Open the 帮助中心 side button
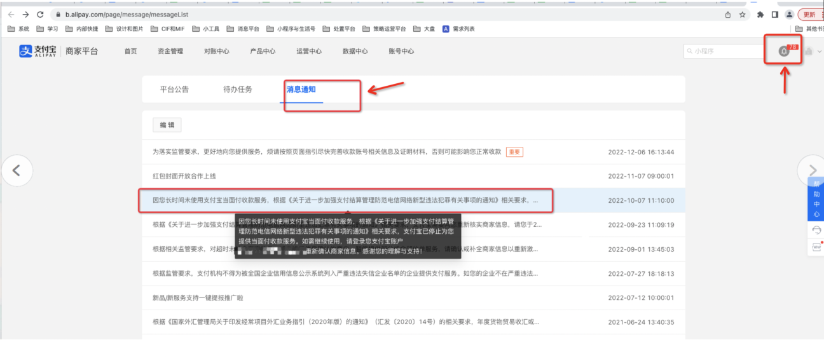824x361 pixels. point(816,198)
